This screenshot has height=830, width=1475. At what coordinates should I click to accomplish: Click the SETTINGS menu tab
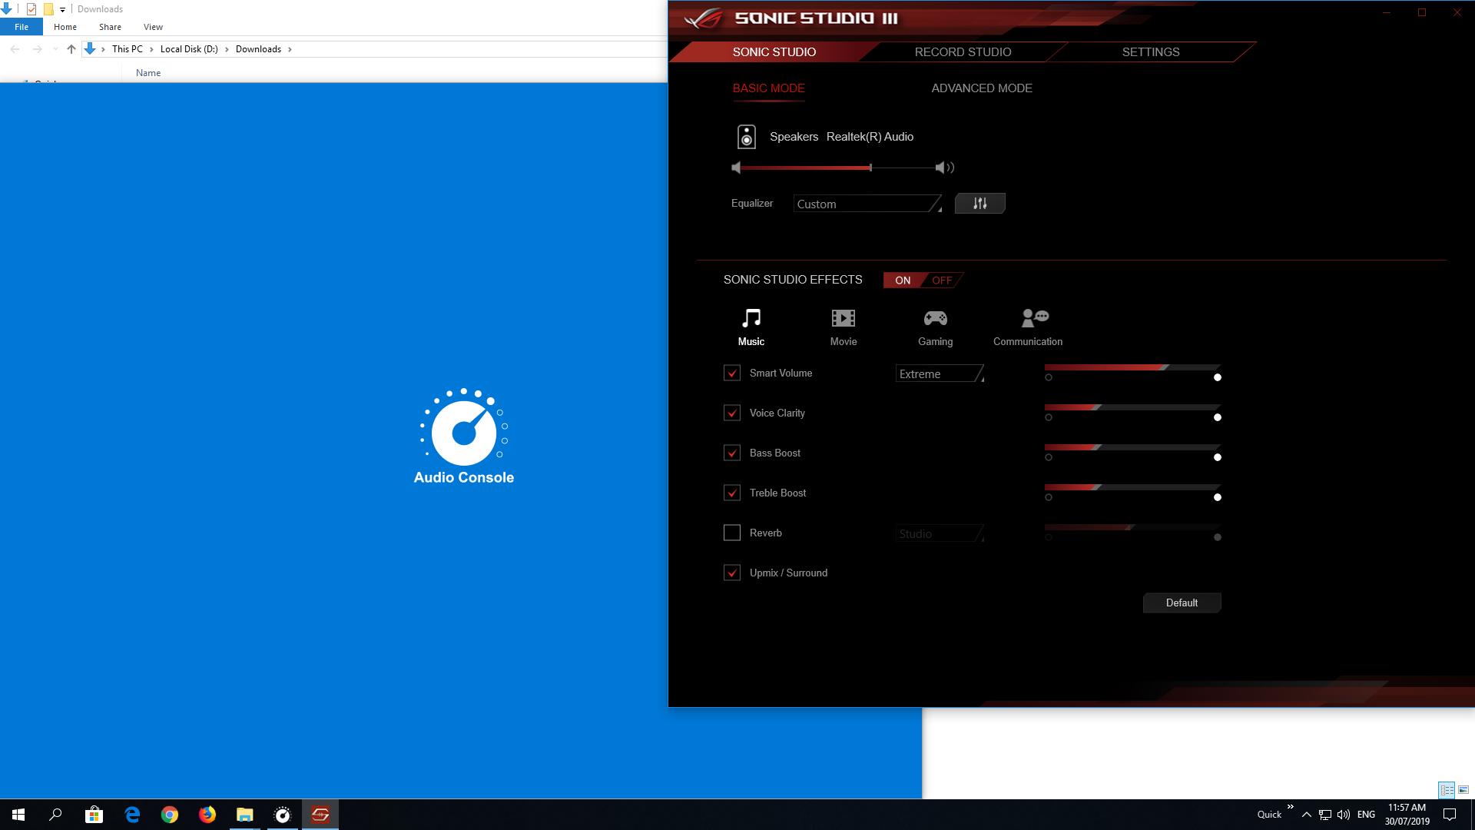pos(1151,51)
